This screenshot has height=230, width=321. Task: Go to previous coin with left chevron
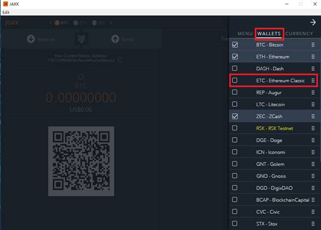50,23
